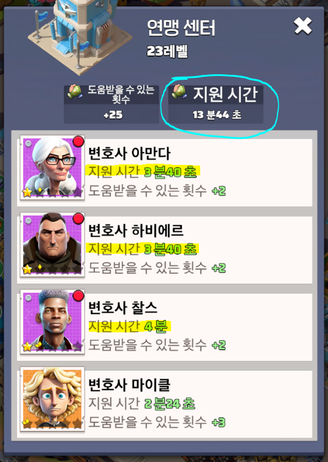The height and width of the screenshot is (462, 328).
Task: Click the 23레벨 level label
Action: (167, 51)
